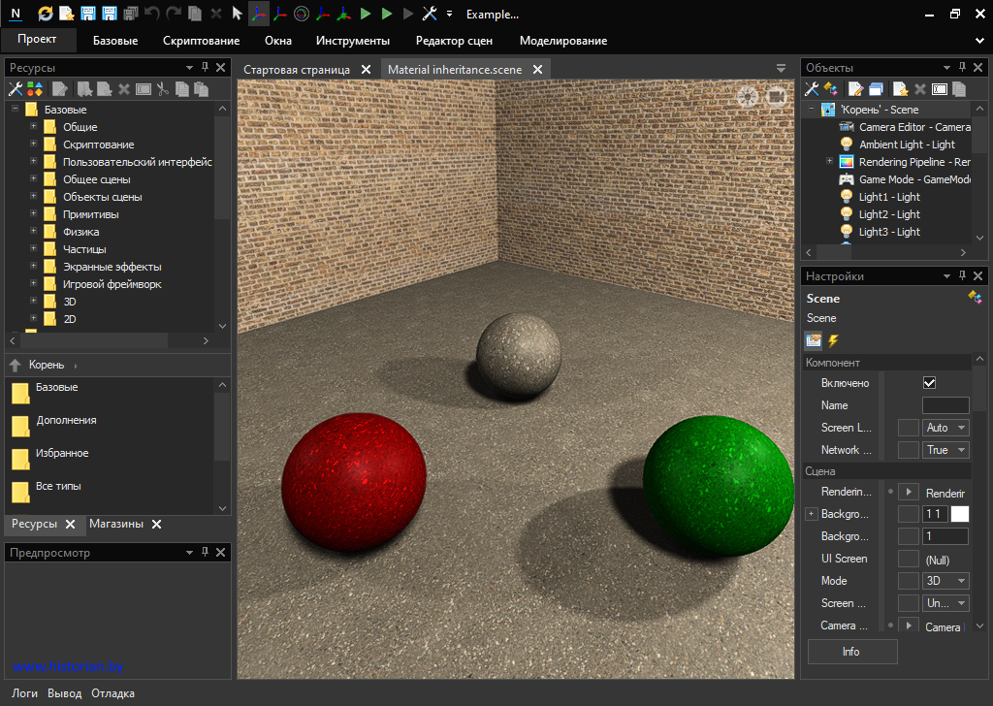This screenshot has height=706, width=993.
Task: Click the lightning events icon in the Настройки panel
Action: pyautogui.click(x=833, y=340)
